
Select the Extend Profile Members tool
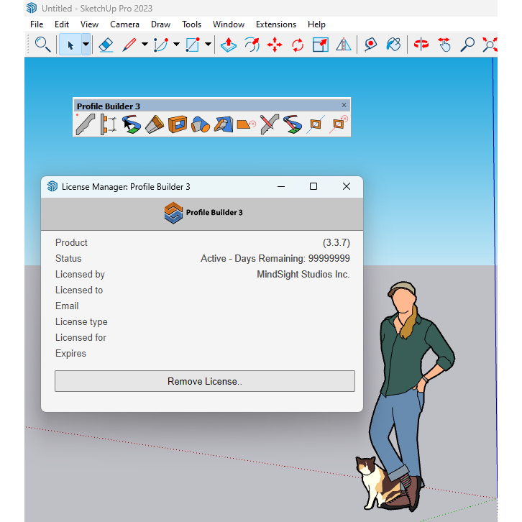[155, 124]
